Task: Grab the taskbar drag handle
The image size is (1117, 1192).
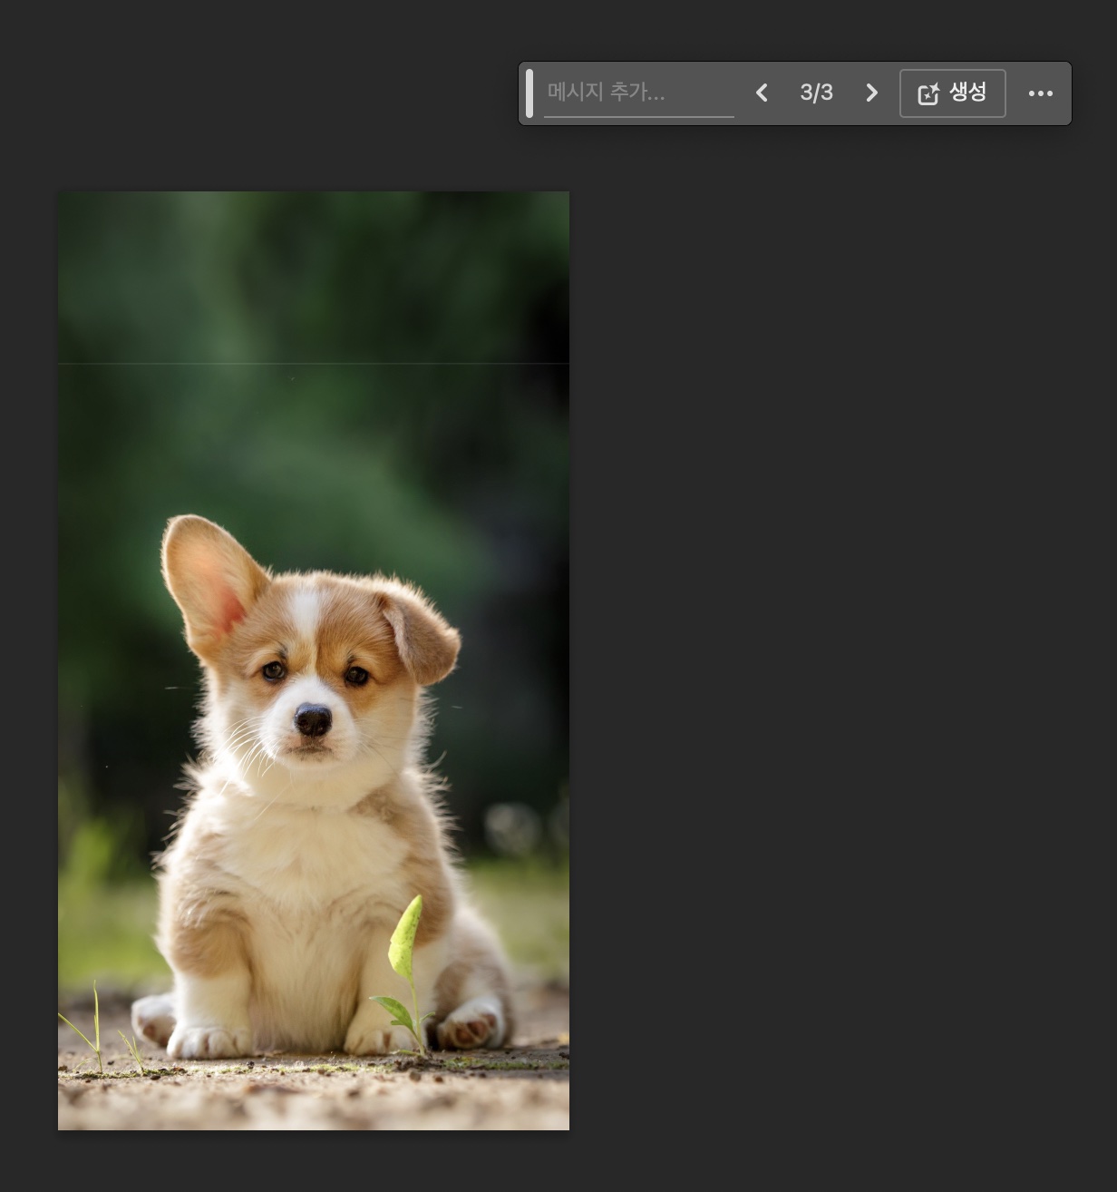Action: pyautogui.click(x=529, y=93)
